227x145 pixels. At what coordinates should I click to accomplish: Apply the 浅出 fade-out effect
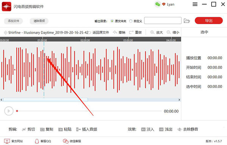click(x=166, y=129)
